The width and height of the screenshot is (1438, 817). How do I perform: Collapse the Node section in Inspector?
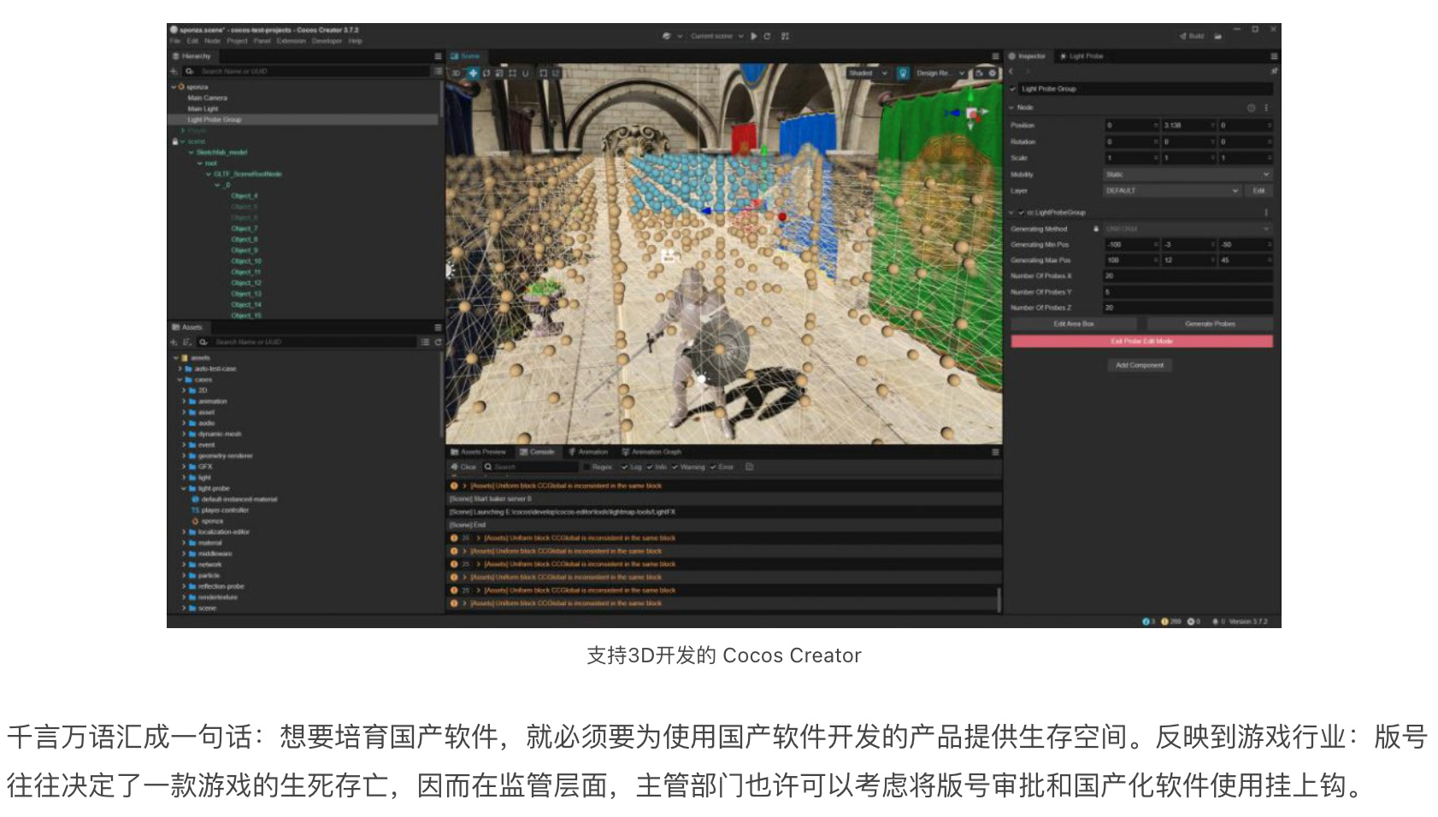click(1012, 108)
